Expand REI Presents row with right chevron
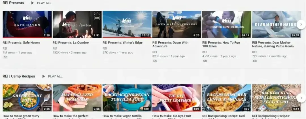 pos(301,25)
